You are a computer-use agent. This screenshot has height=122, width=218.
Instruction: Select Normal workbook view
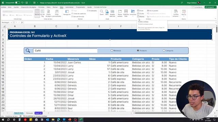(x=37, y=13)
